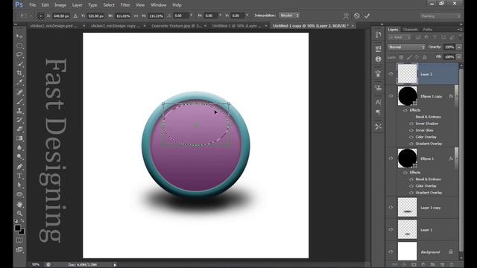477x268 pixels.
Task: Collapse Ellipse 1 effects arrow
Action: (x=456, y=158)
